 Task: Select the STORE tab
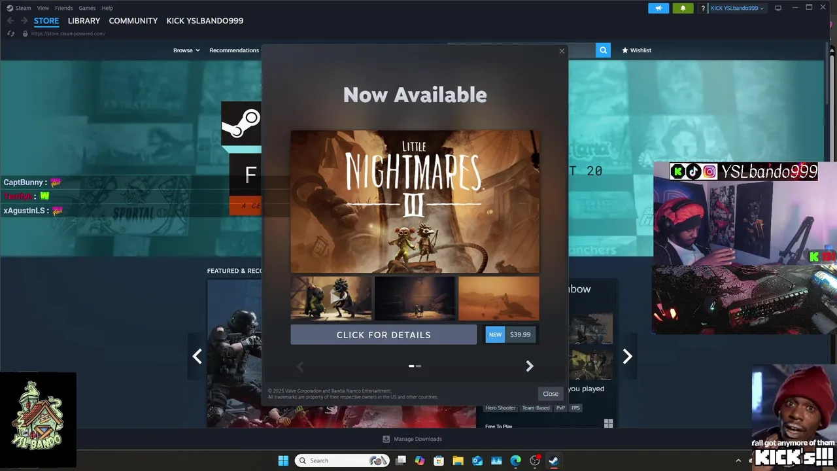tap(46, 21)
